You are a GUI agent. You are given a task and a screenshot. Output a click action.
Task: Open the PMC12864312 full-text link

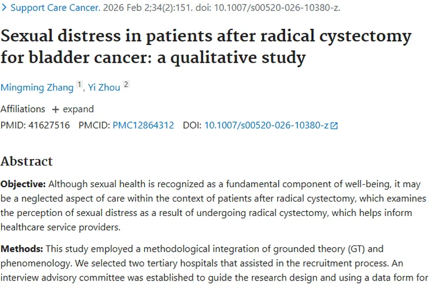point(143,125)
